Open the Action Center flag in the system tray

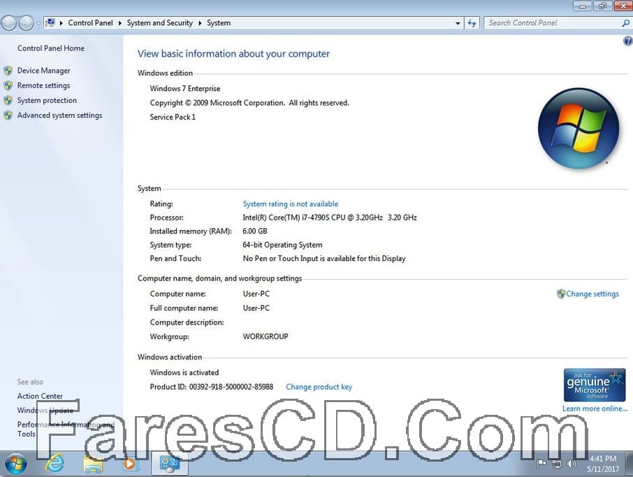(x=541, y=464)
